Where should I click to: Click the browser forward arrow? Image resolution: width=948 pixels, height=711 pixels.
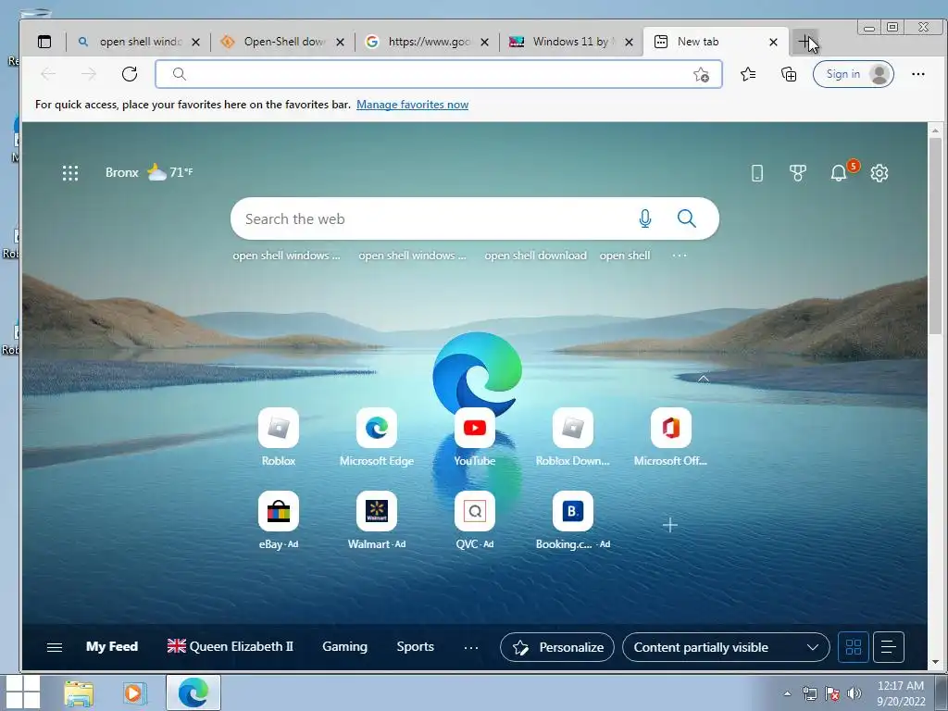point(89,74)
